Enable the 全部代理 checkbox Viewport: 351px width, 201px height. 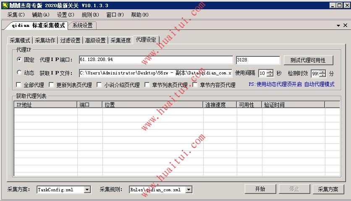[x=19, y=85]
